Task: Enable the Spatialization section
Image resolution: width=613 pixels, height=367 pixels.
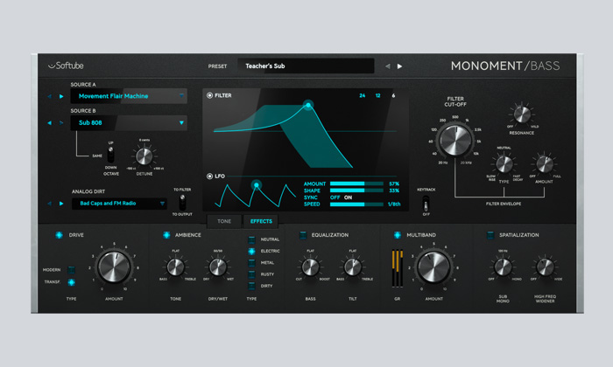Action: 490,235
